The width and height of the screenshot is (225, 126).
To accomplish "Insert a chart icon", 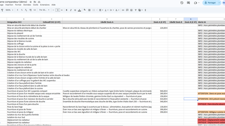I will point(131,10).
